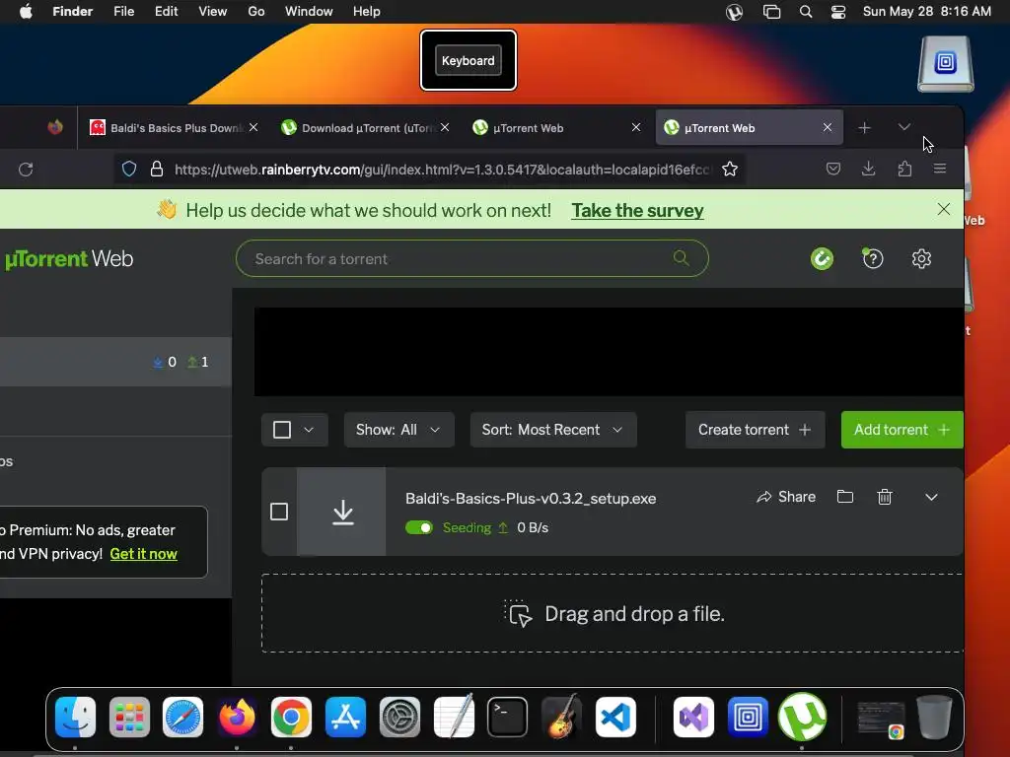Click the green µTorrent upgrade icon
The width and height of the screenshot is (1010, 757).
click(x=822, y=259)
